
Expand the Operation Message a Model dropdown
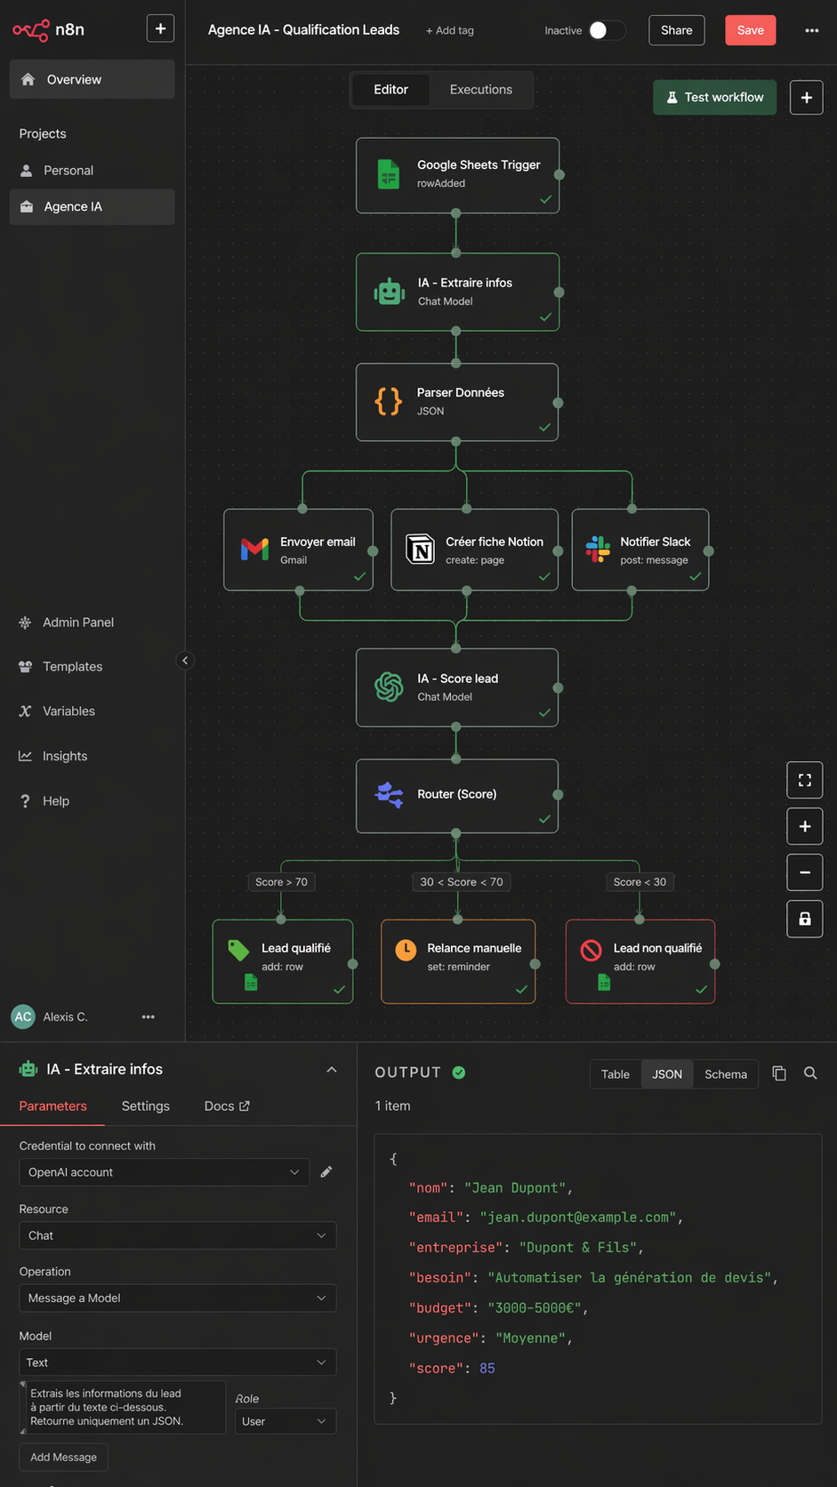point(177,1298)
